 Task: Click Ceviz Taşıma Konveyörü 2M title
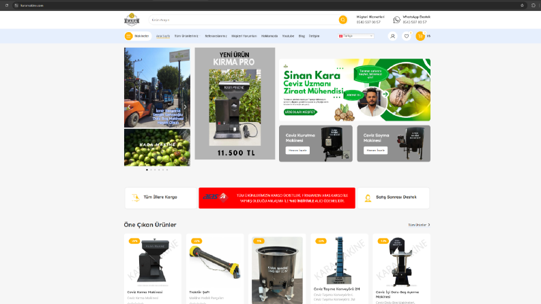[336, 289]
